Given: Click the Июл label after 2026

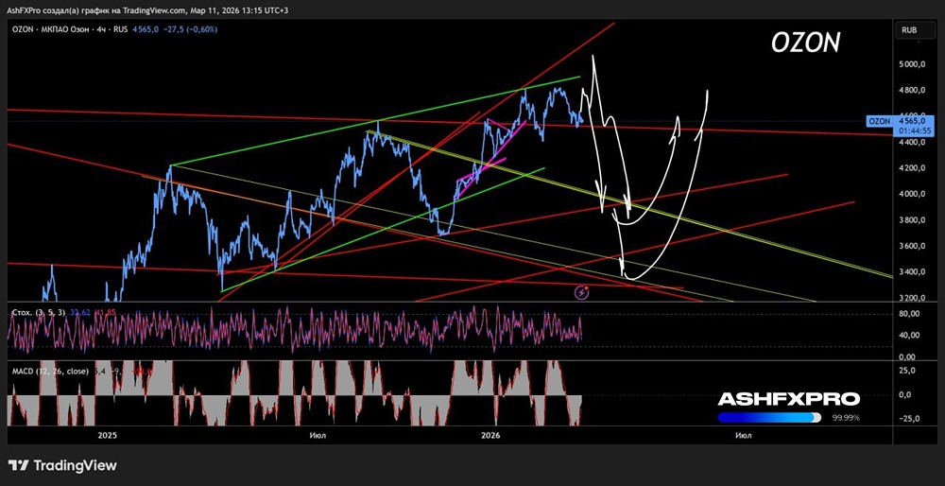Looking at the screenshot, I should pos(743,435).
